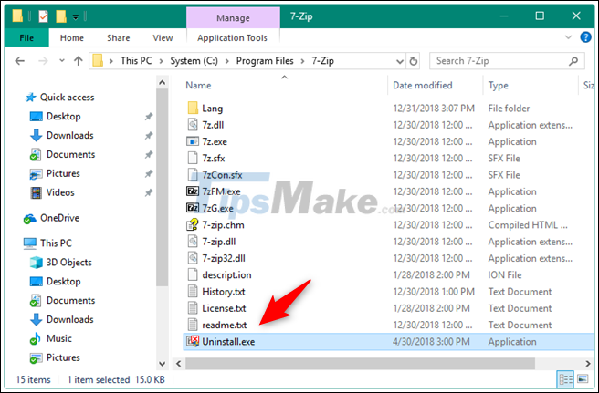Open Customize Quick Access Toolbar dropdown
The width and height of the screenshot is (599, 393).
coord(76,16)
